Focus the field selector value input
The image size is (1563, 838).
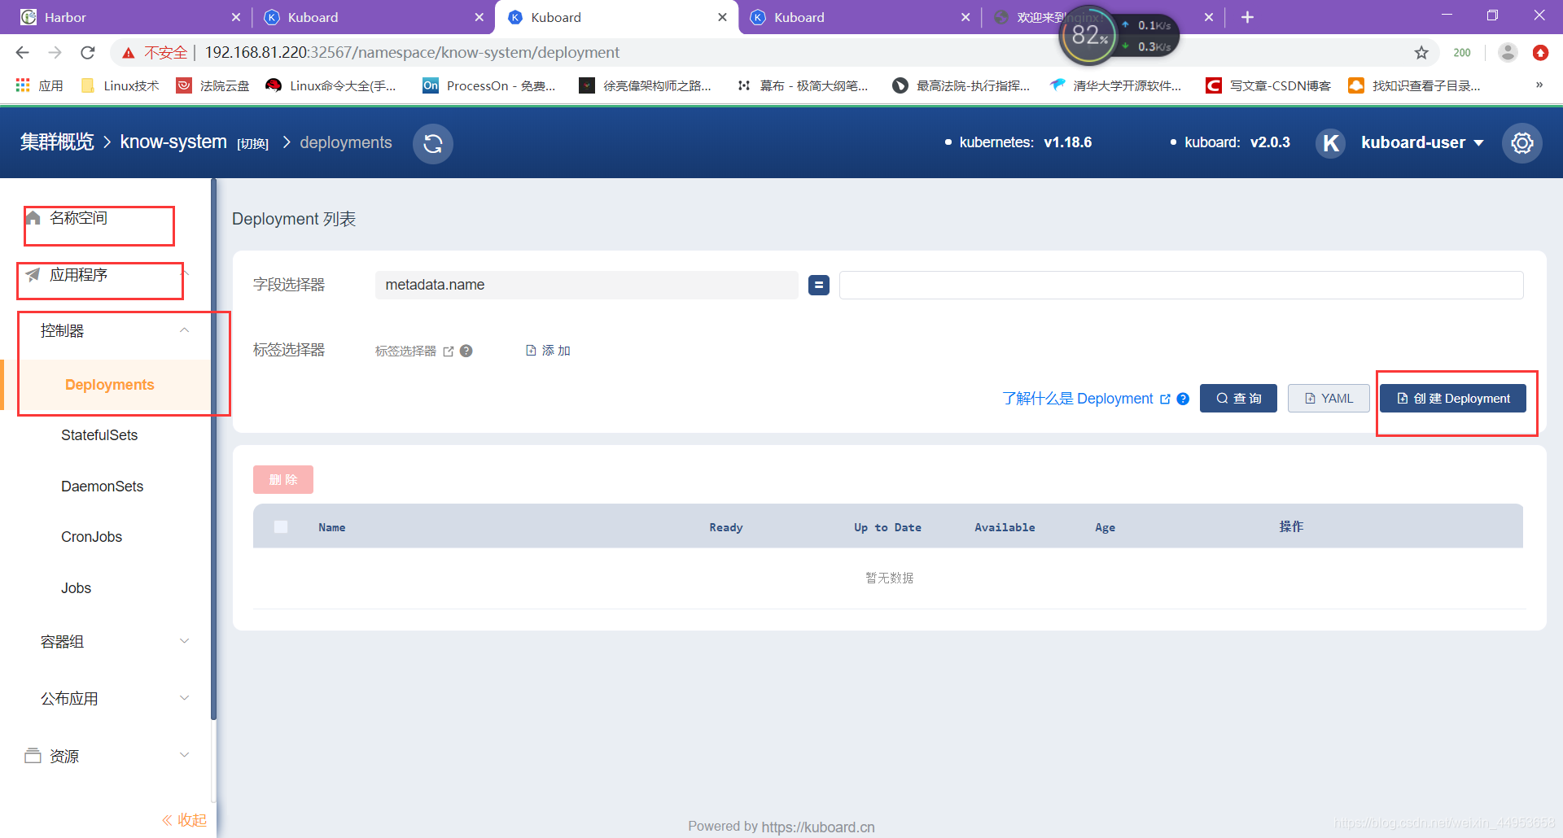tap(1181, 285)
